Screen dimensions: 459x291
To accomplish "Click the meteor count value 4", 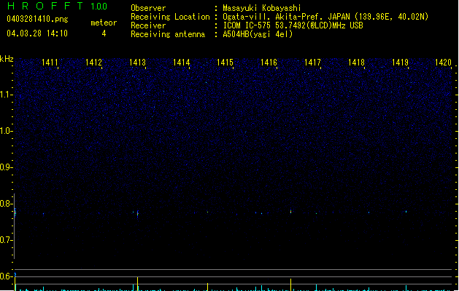I will [104, 33].
